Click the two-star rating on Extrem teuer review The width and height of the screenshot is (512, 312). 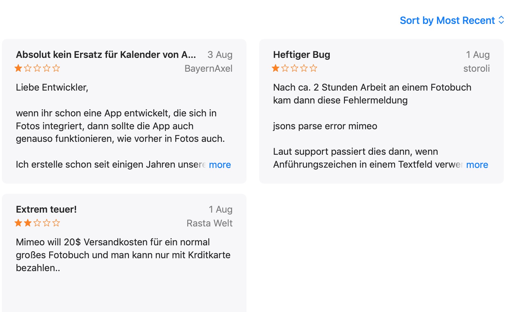[37, 223]
